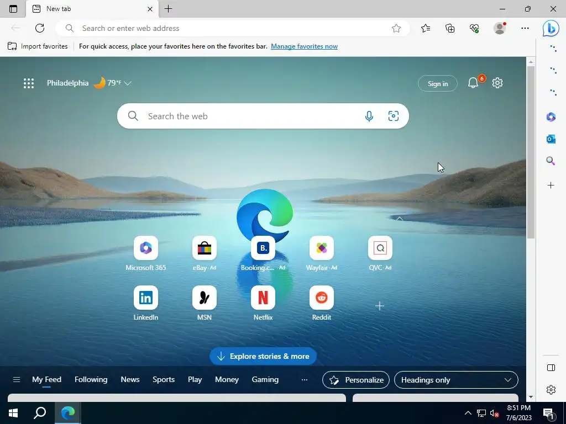Open a new tab with plus

point(168,9)
